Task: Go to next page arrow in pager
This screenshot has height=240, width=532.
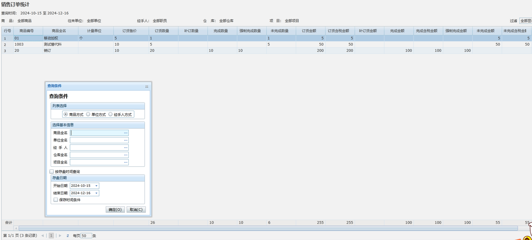Action: (x=60, y=236)
